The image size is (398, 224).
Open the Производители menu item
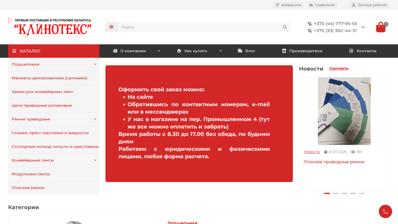click(x=302, y=51)
